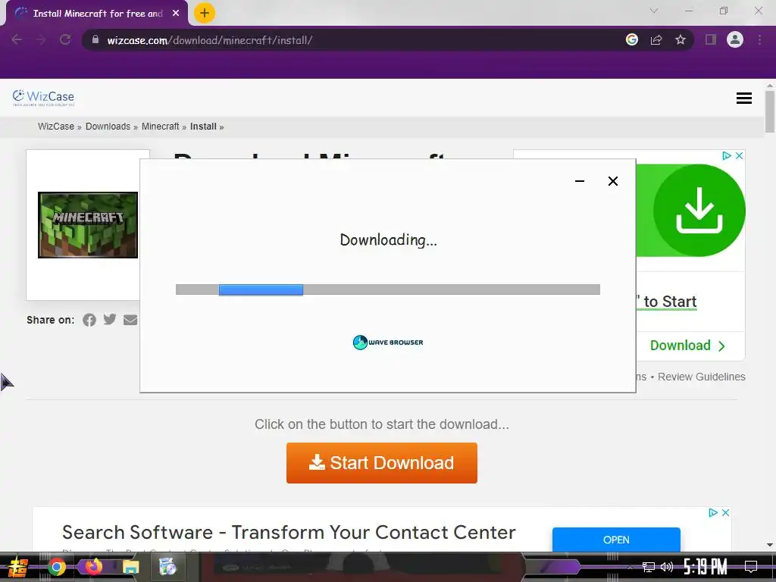
Task: Share via email envelope icon
Action: [130, 321]
